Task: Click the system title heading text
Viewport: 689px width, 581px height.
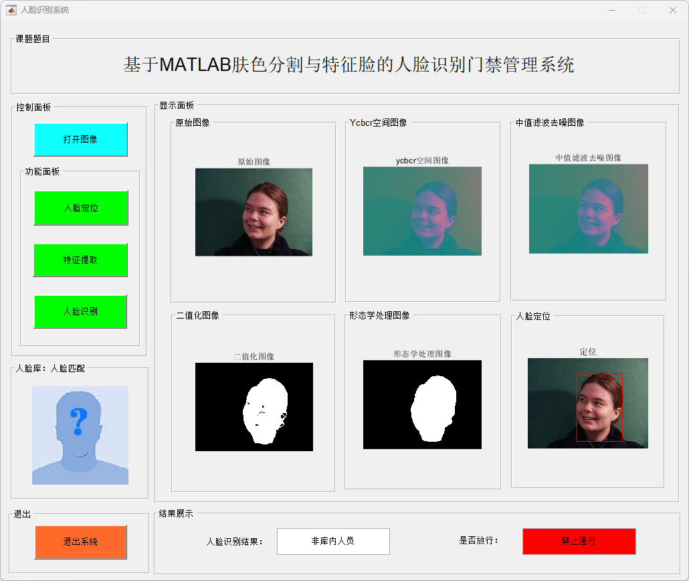Action: [x=349, y=65]
